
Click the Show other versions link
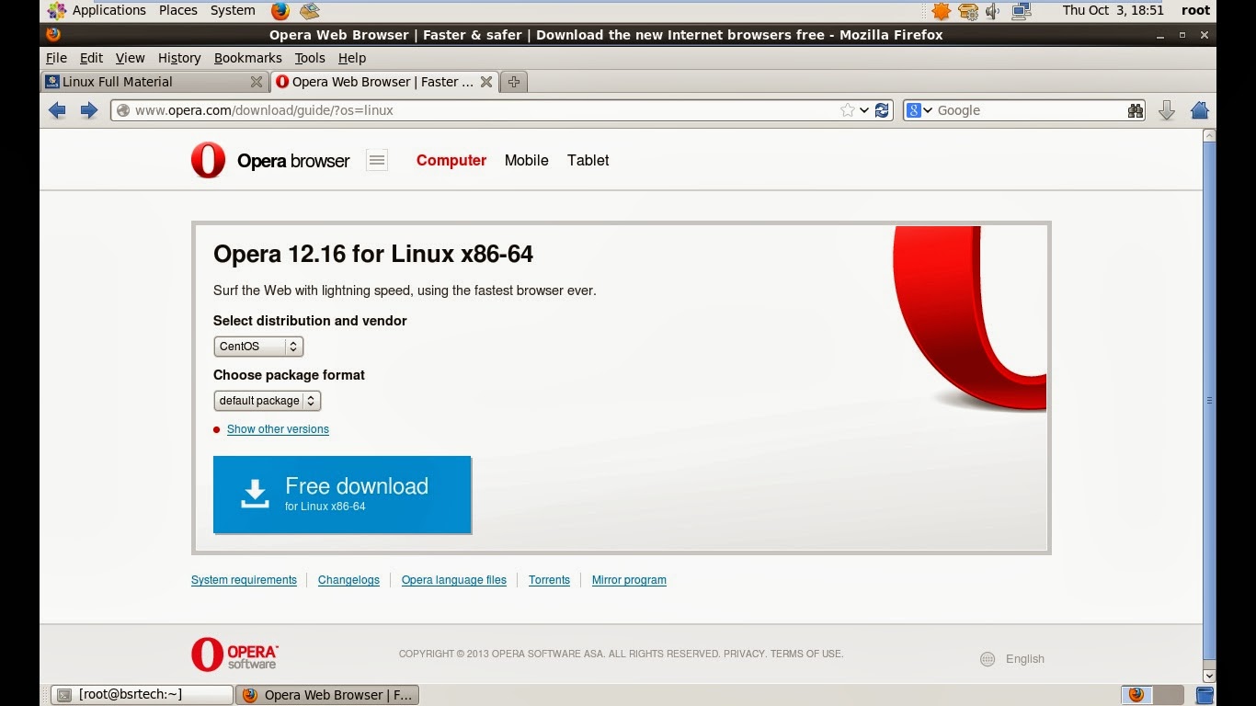pos(278,429)
